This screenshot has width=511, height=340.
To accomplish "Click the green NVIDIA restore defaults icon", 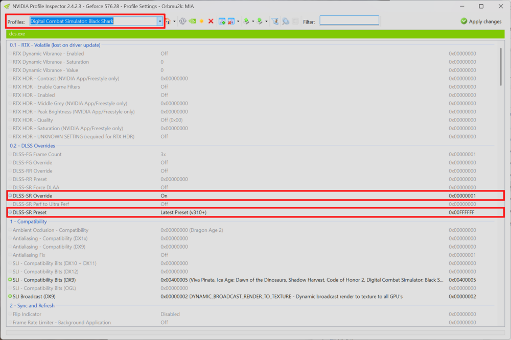I will (193, 21).
